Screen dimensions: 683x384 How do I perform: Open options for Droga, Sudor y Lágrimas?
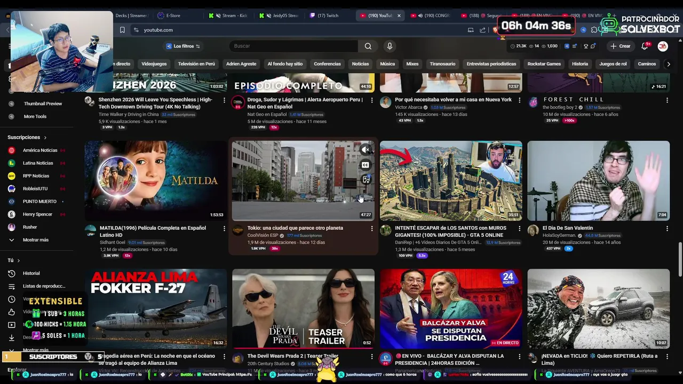click(372, 100)
